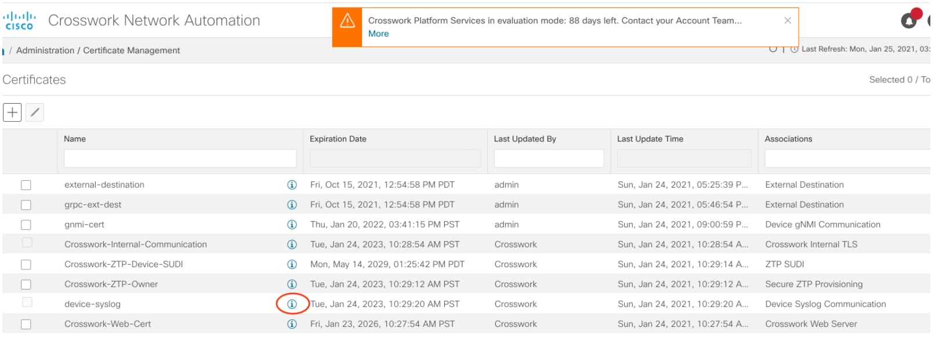Open the notifications bell
The width and height of the screenshot is (935, 343).
click(x=910, y=20)
